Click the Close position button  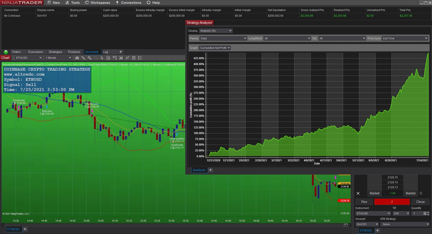tap(420, 202)
